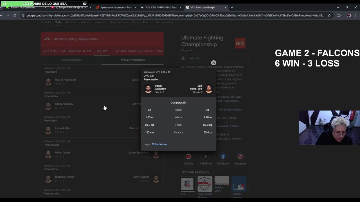Click Jose Delgado's name in the list
Viewport: 360px width, 202px height.
tap(141, 177)
